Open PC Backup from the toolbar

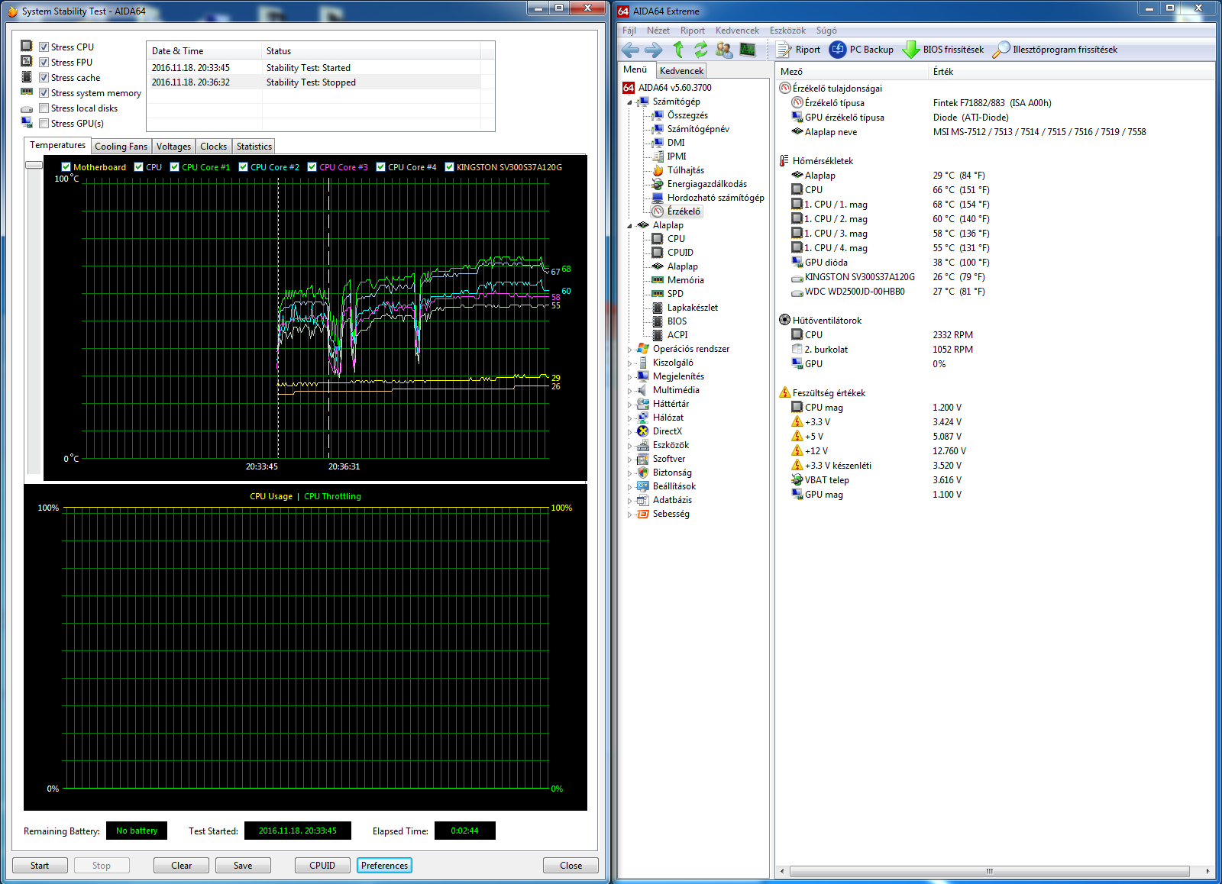[862, 50]
